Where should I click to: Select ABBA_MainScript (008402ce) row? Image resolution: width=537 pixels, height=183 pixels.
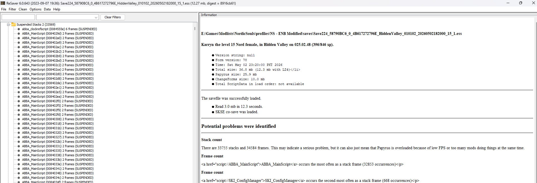[x=58, y=70]
